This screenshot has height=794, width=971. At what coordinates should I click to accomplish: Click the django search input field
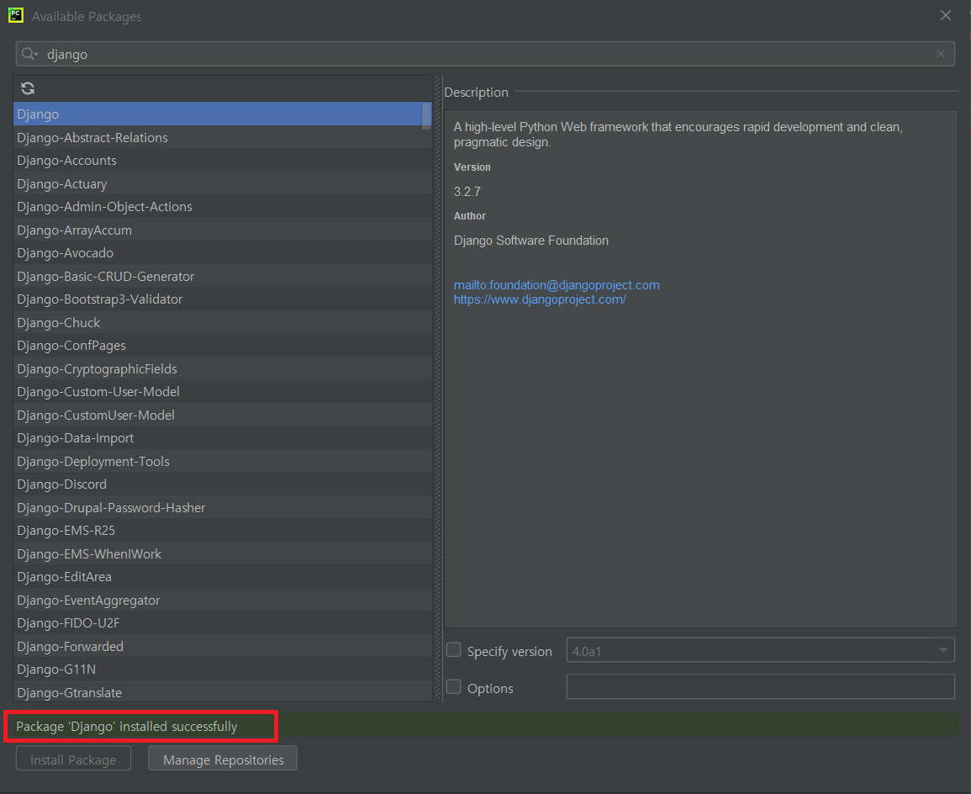[x=485, y=54]
